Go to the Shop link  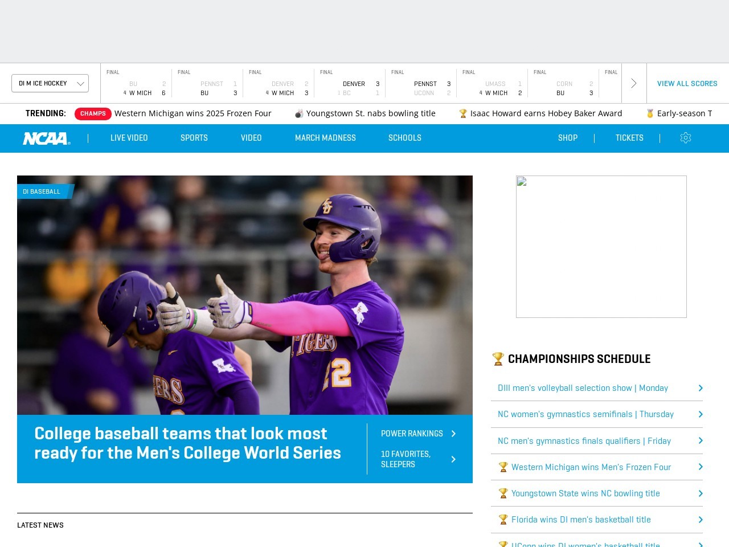tap(568, 138)
